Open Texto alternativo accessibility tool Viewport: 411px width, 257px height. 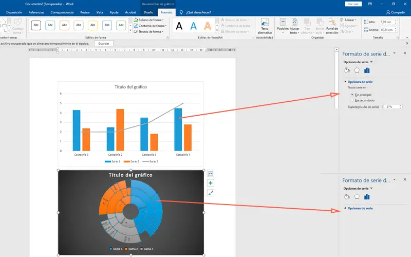click(x=265, y=26)
